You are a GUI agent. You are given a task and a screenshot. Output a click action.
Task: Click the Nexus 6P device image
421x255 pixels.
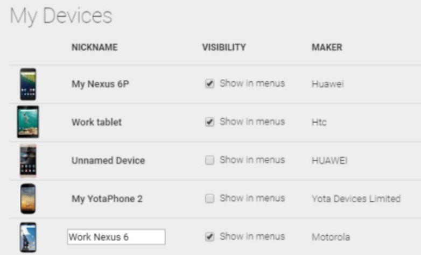(x=28, y=84)
